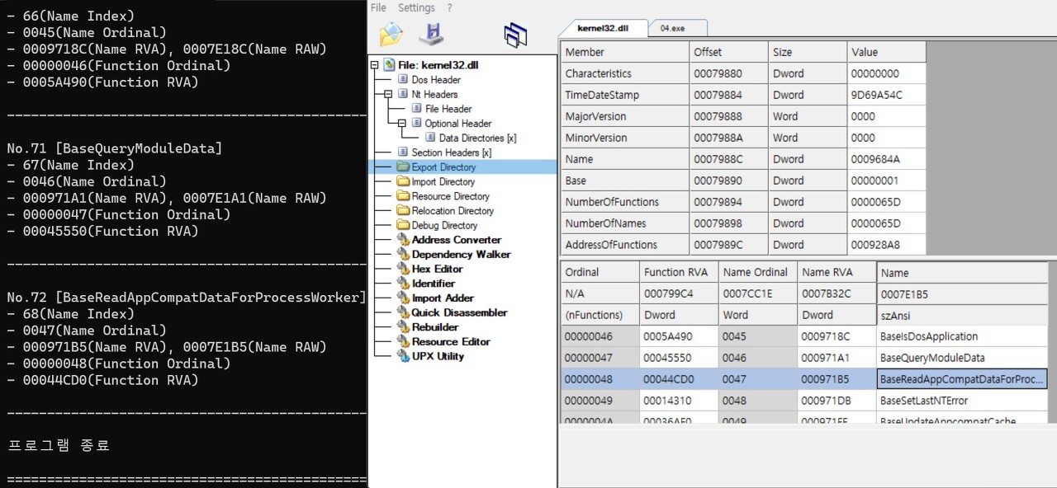This screenshot has width=1057, height=488.
Task: Select the MinorVersion member cell
Action: (625, 138)
